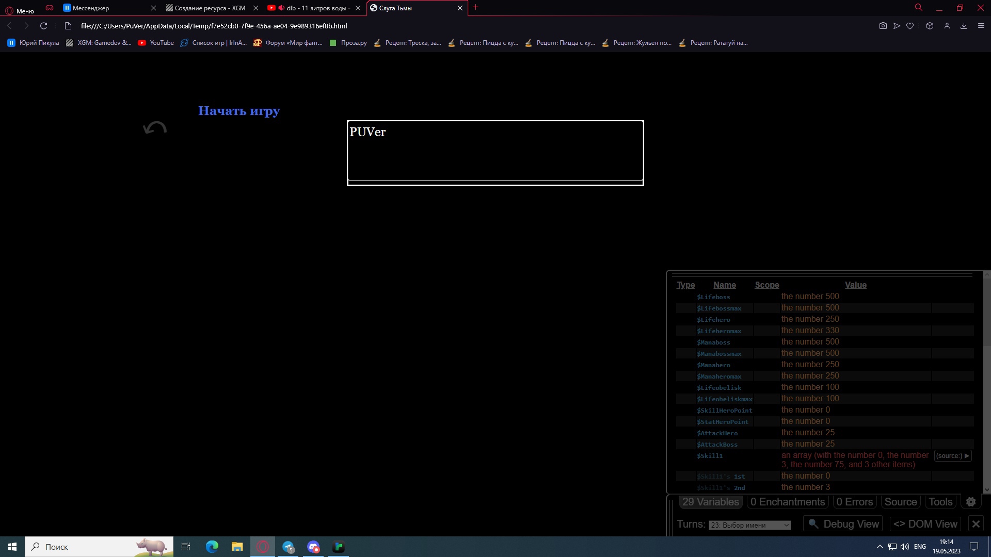The height and width of the screenshot is (557, 991).
Task: Toggle DOM View button
Action: coord(925,524)
